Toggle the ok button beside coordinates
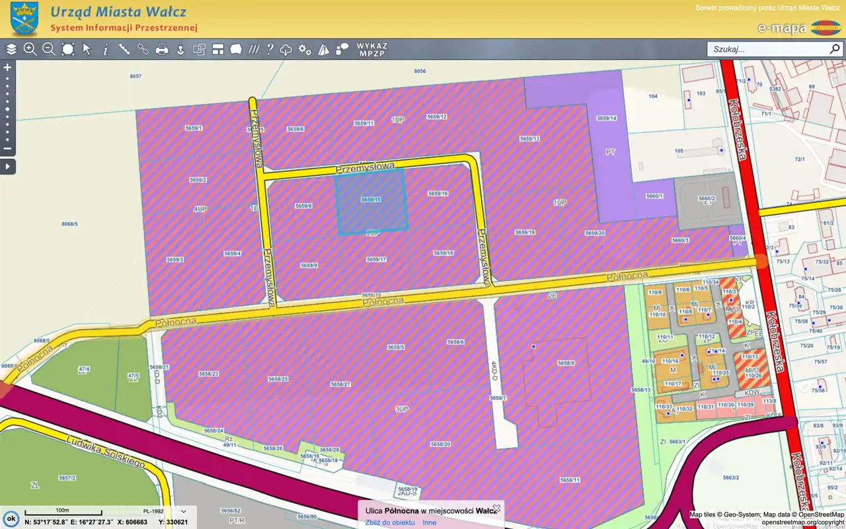 pos(11,518)
